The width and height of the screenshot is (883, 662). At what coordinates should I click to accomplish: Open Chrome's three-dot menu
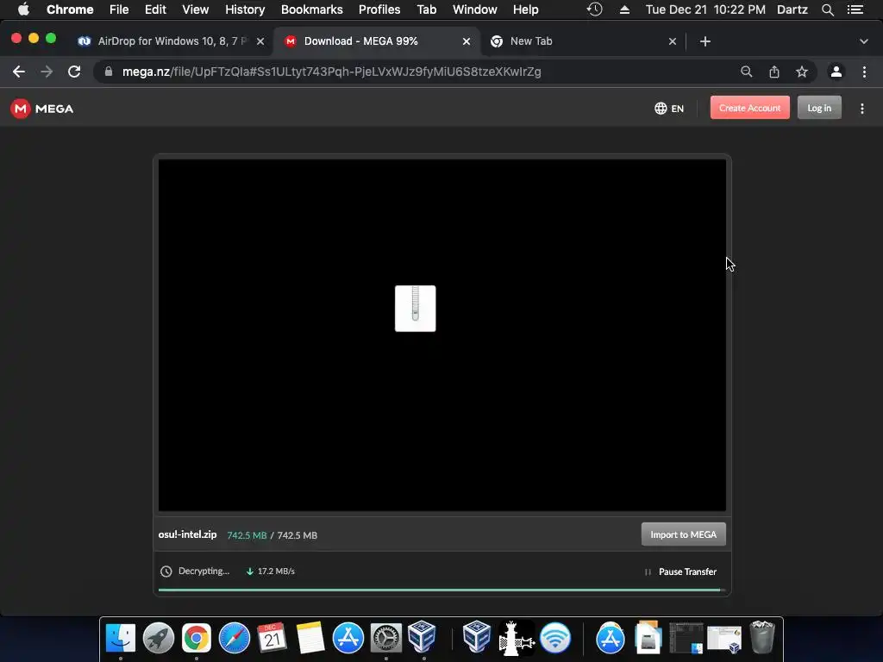tap(864, 72)
